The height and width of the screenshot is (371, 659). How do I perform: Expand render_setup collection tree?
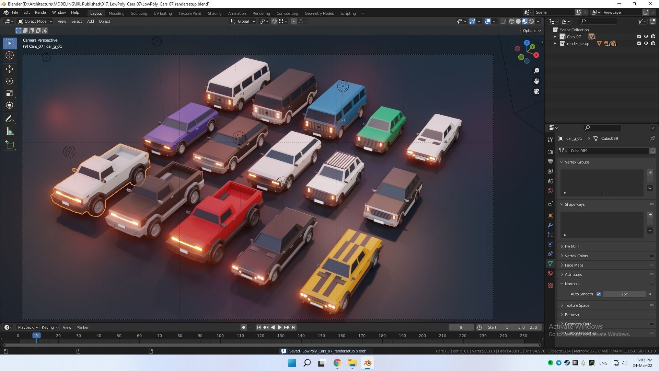(555, 44)
